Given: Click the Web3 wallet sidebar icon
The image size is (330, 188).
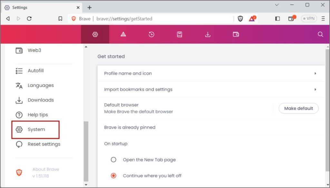Looking at the screenshot, I should coord(19,50).
